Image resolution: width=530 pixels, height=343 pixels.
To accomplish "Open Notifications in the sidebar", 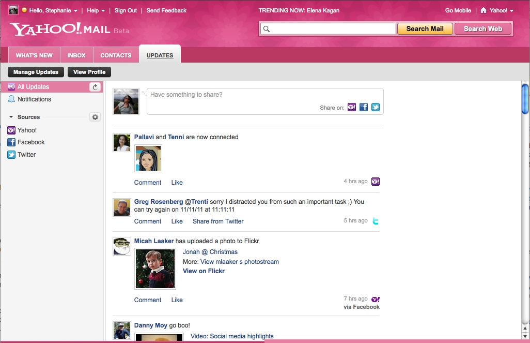I will tap(34, 99).
